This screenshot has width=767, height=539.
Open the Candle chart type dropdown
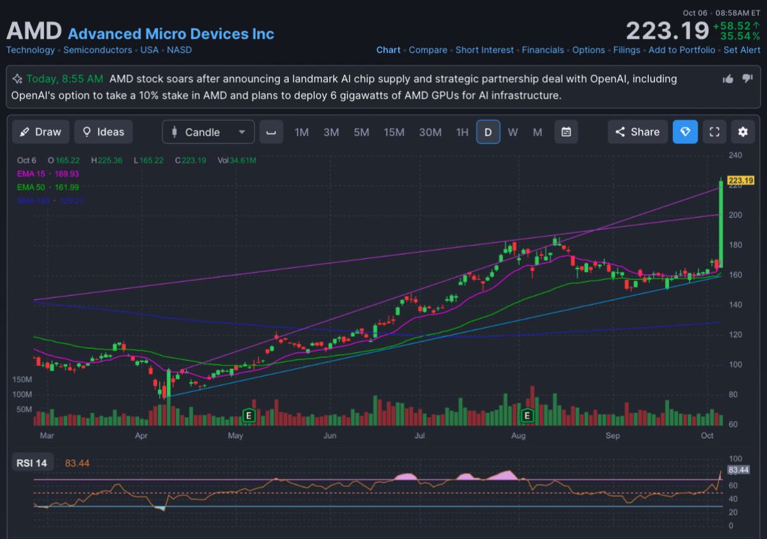pyautogui.click(x=208, y=132)
